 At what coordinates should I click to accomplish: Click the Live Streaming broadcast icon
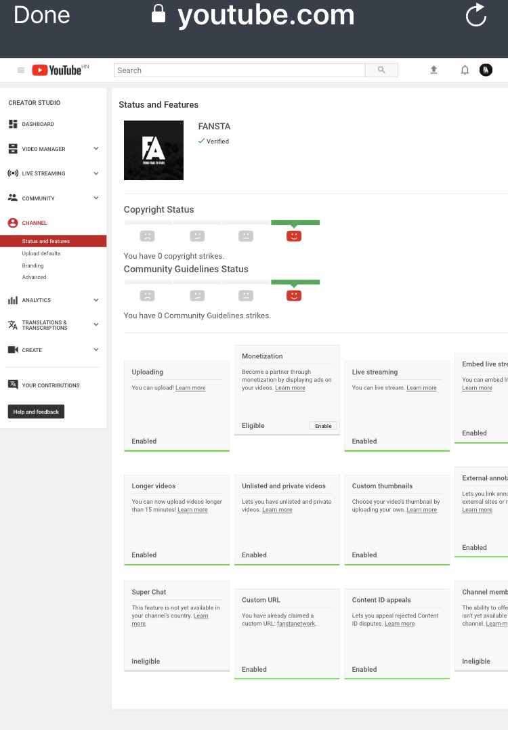(x=13, y=173)
